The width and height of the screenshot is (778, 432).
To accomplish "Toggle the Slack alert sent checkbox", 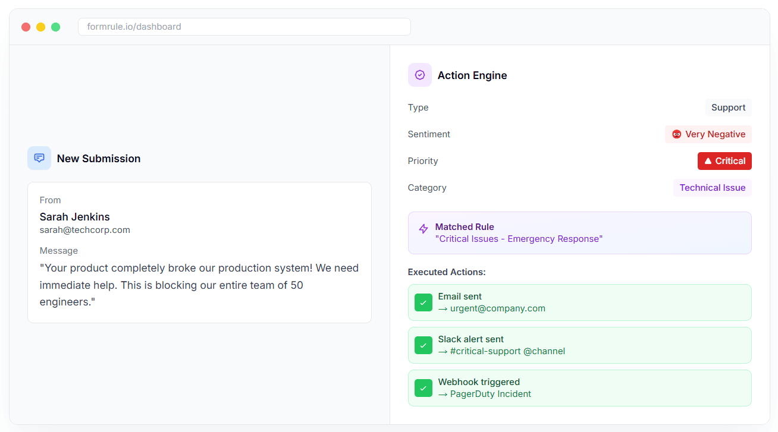I will [x=423, y=345].
